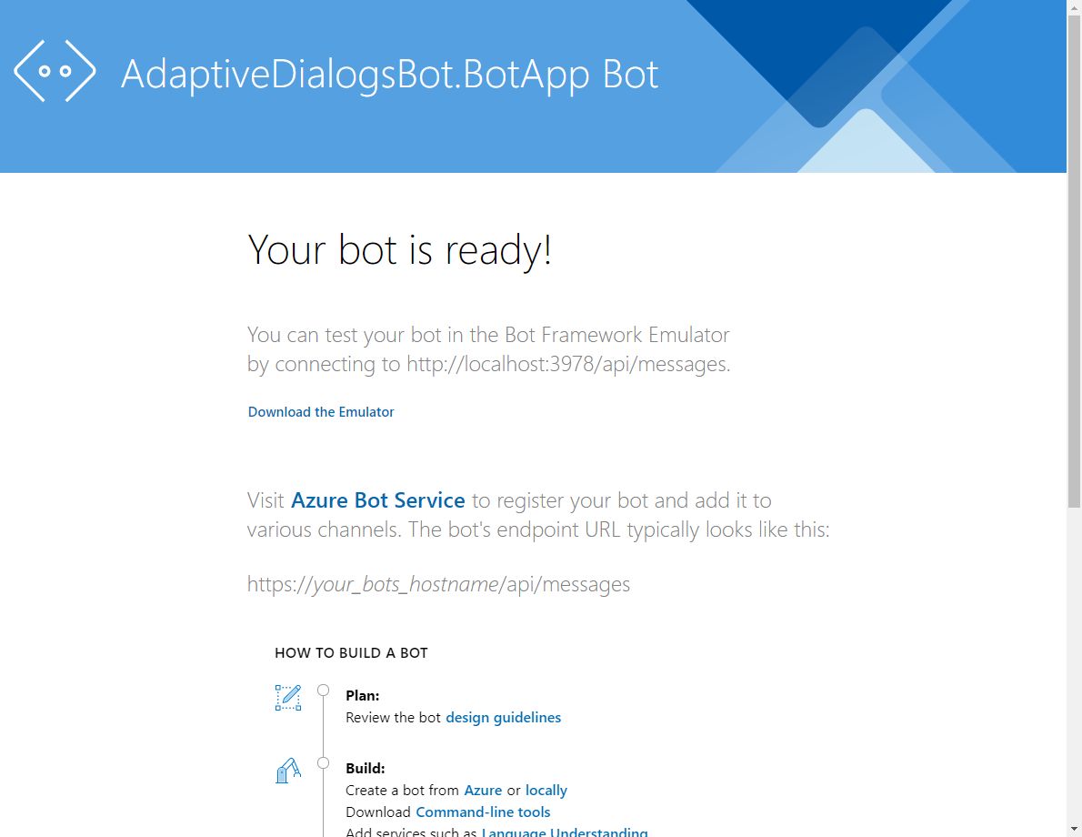Image resolution: width=1082 pixels, height=837 pixels.
Task: Click the Plan timeline circle marker
Action: [323, 690]
